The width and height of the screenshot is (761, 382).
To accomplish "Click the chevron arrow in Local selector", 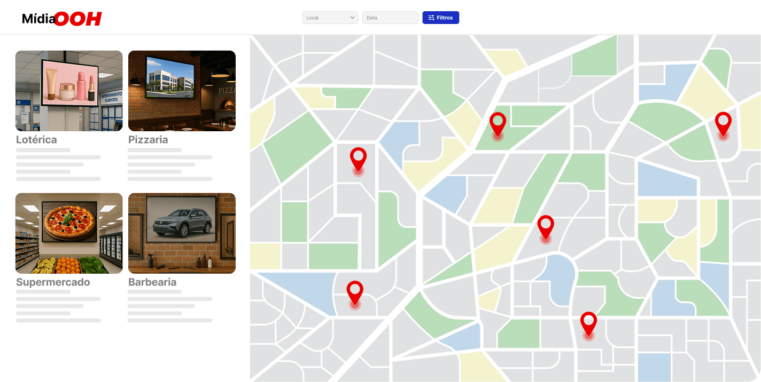I will tap(353, 18).
